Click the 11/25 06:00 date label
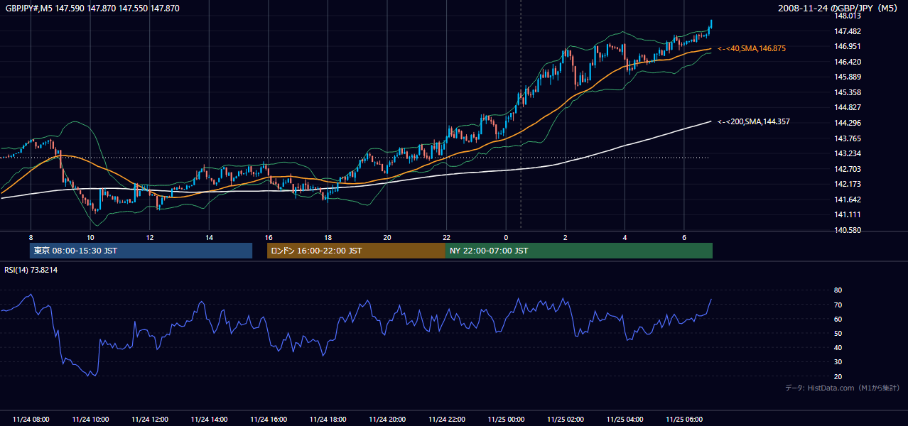Screen dimensions: 908x426 684,419
